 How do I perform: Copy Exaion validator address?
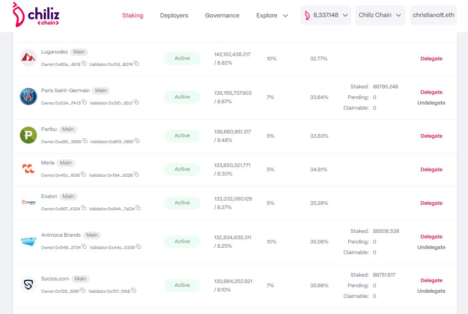click(138, 208)
